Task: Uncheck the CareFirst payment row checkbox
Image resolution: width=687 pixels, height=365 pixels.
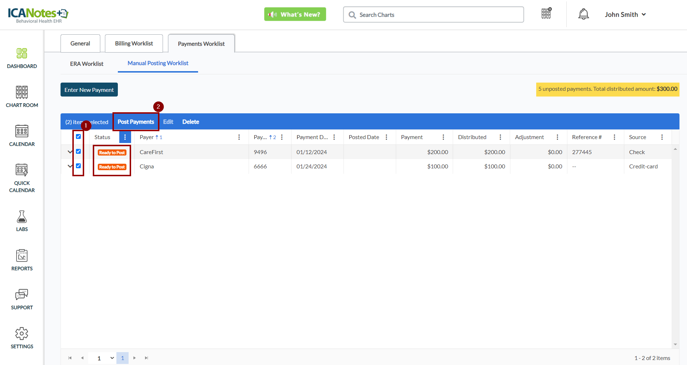Action: (x=78, y=152)
